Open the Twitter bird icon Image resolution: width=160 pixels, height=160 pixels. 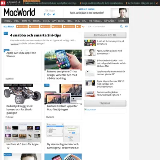click(x=54, y=14)
